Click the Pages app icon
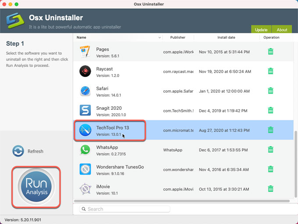This screenshot has width=298, height=224. [85, 51]
